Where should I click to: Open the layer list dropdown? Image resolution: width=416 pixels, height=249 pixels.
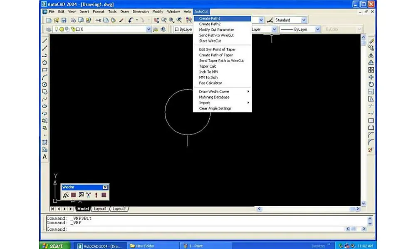pyautogui.click(x=149, y=29)
